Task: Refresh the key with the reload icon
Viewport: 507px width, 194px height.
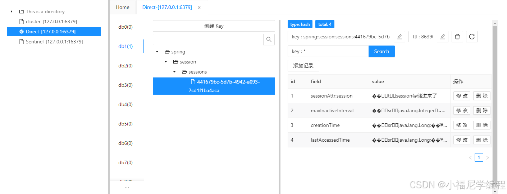Action: (x=472, y=37)
